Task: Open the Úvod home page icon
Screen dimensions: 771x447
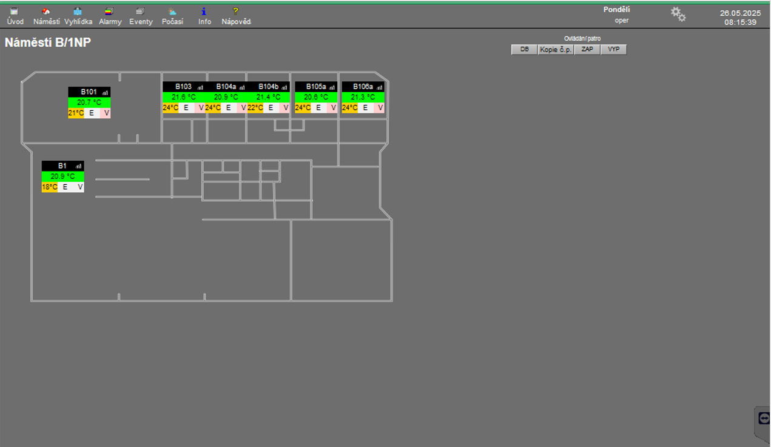Action: 15,12
